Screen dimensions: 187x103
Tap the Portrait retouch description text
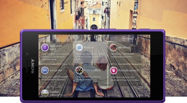click(x=128, y=78)
